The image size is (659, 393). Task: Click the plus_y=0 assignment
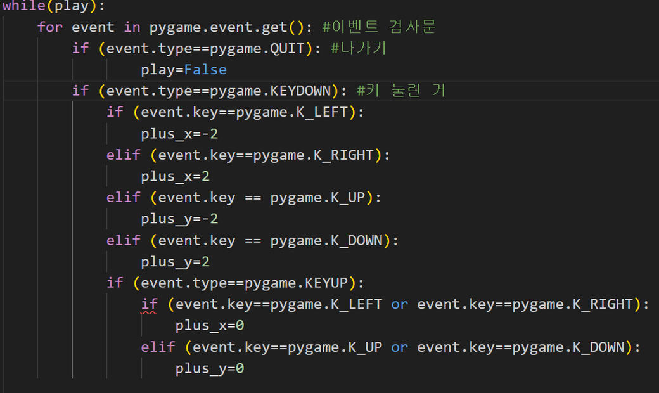coord(210,368)
